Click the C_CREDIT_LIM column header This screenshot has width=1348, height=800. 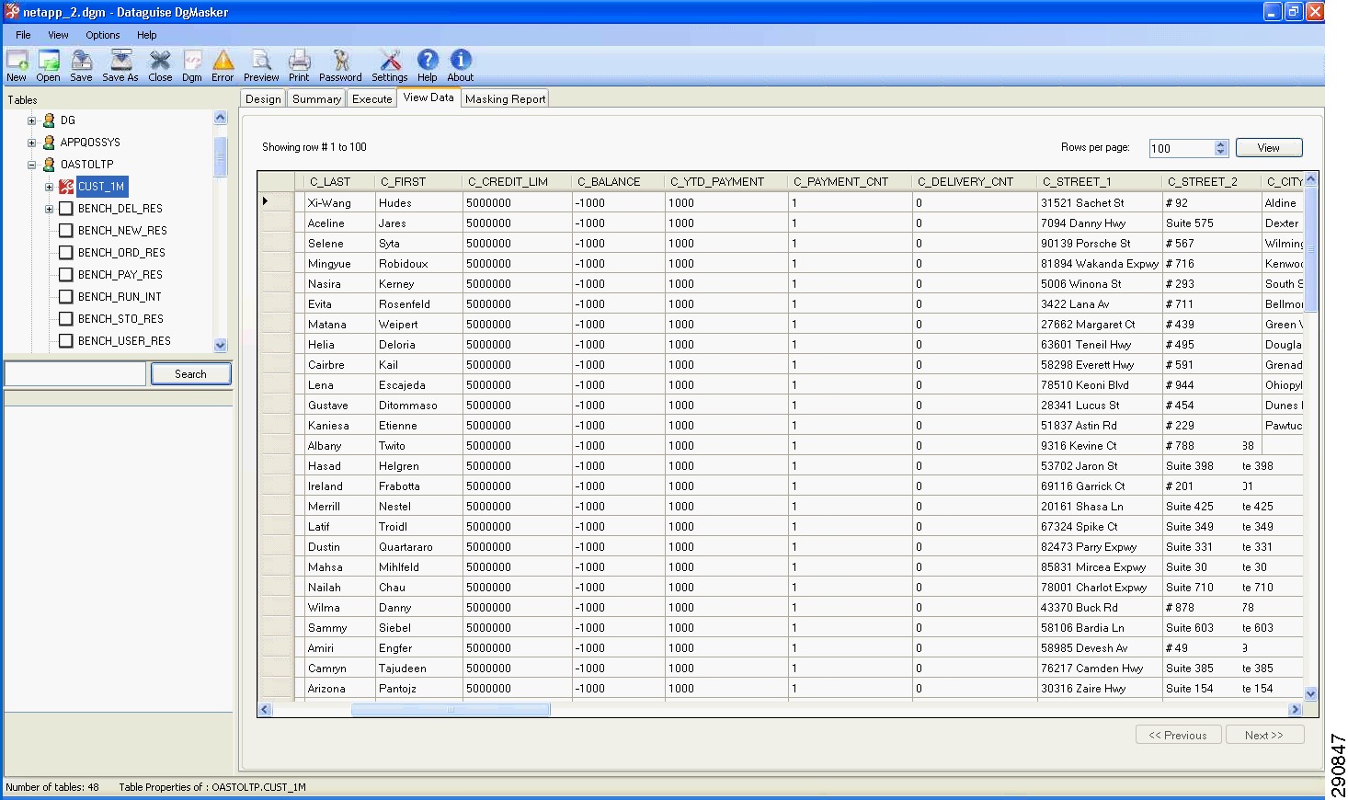pos(517,181)
